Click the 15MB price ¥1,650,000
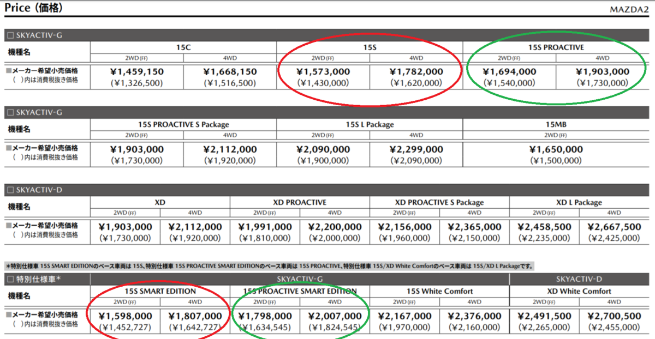 [556, 149]
